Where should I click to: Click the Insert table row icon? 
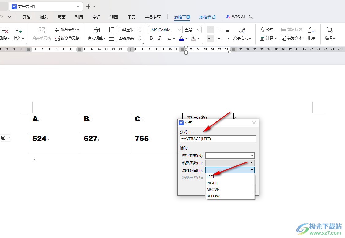19,30
